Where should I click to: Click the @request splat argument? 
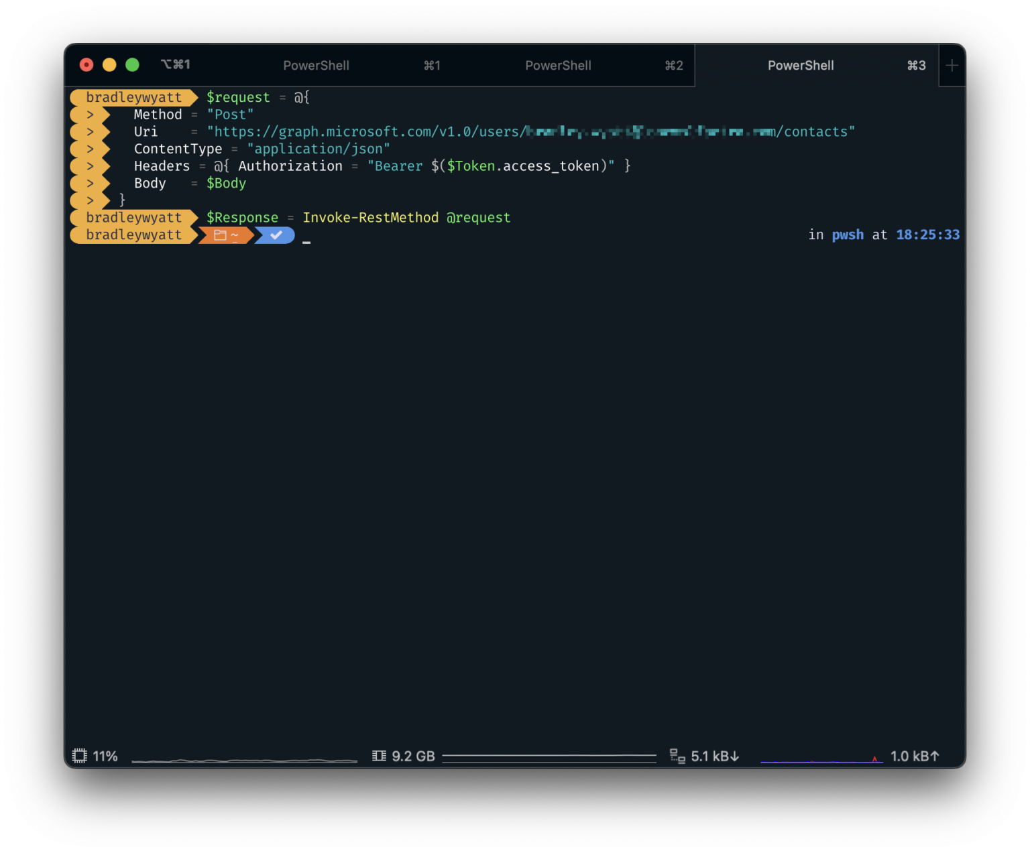478,218
